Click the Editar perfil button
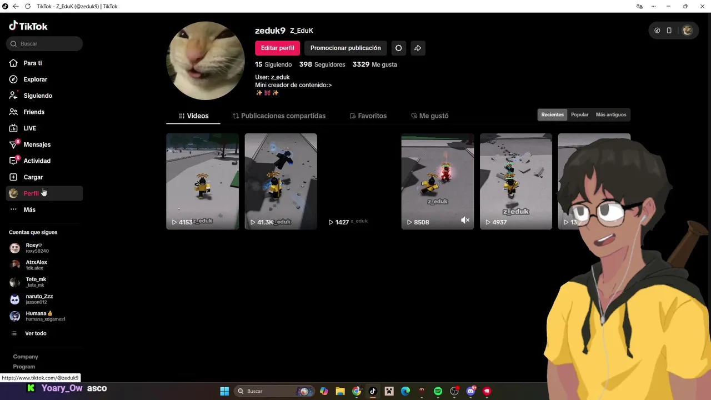This screenshot has width=711, height=400. (277, 48)
